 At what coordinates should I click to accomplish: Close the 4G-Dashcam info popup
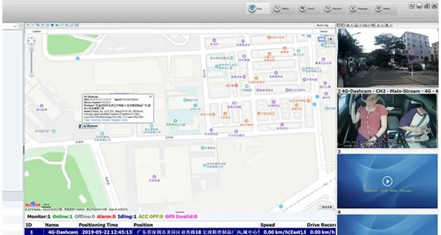point(150,96)
